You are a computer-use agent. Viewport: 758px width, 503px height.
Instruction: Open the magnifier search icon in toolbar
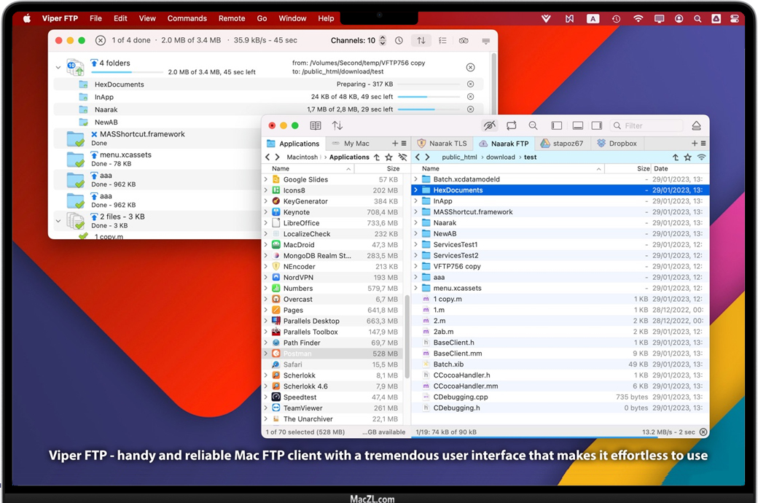click(534, 125)
